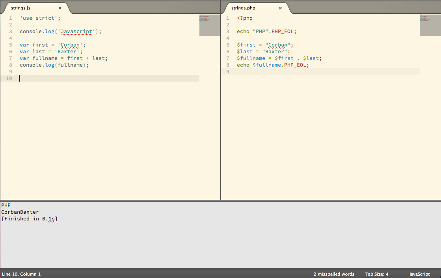
Task: Close the strings.php tab
Action: (x=280, y=8)
